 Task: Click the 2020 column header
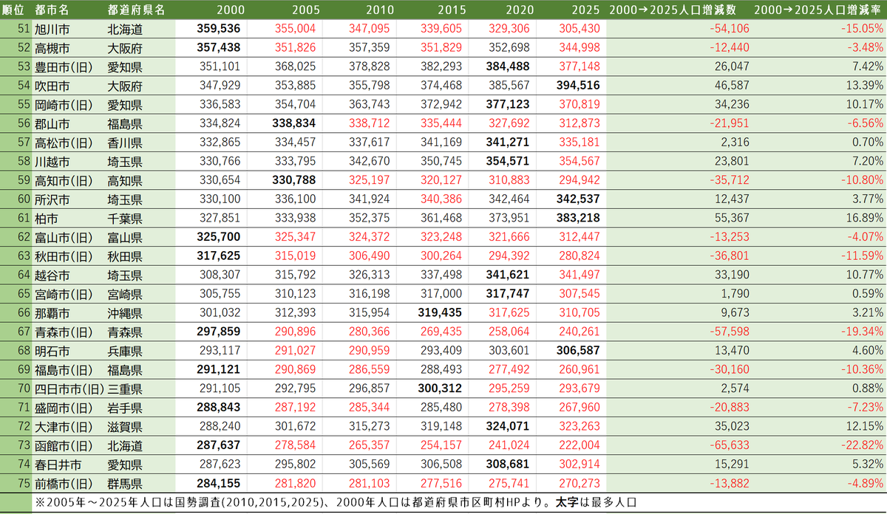coord(520,10)
